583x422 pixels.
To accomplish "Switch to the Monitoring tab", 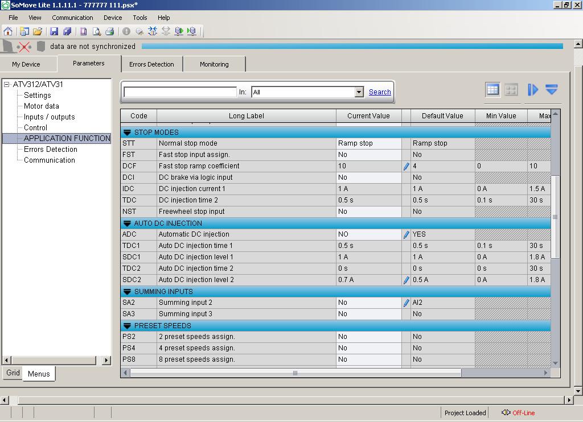I will (214, 64).
